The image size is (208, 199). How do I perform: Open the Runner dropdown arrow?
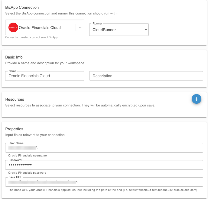point(146,30)
